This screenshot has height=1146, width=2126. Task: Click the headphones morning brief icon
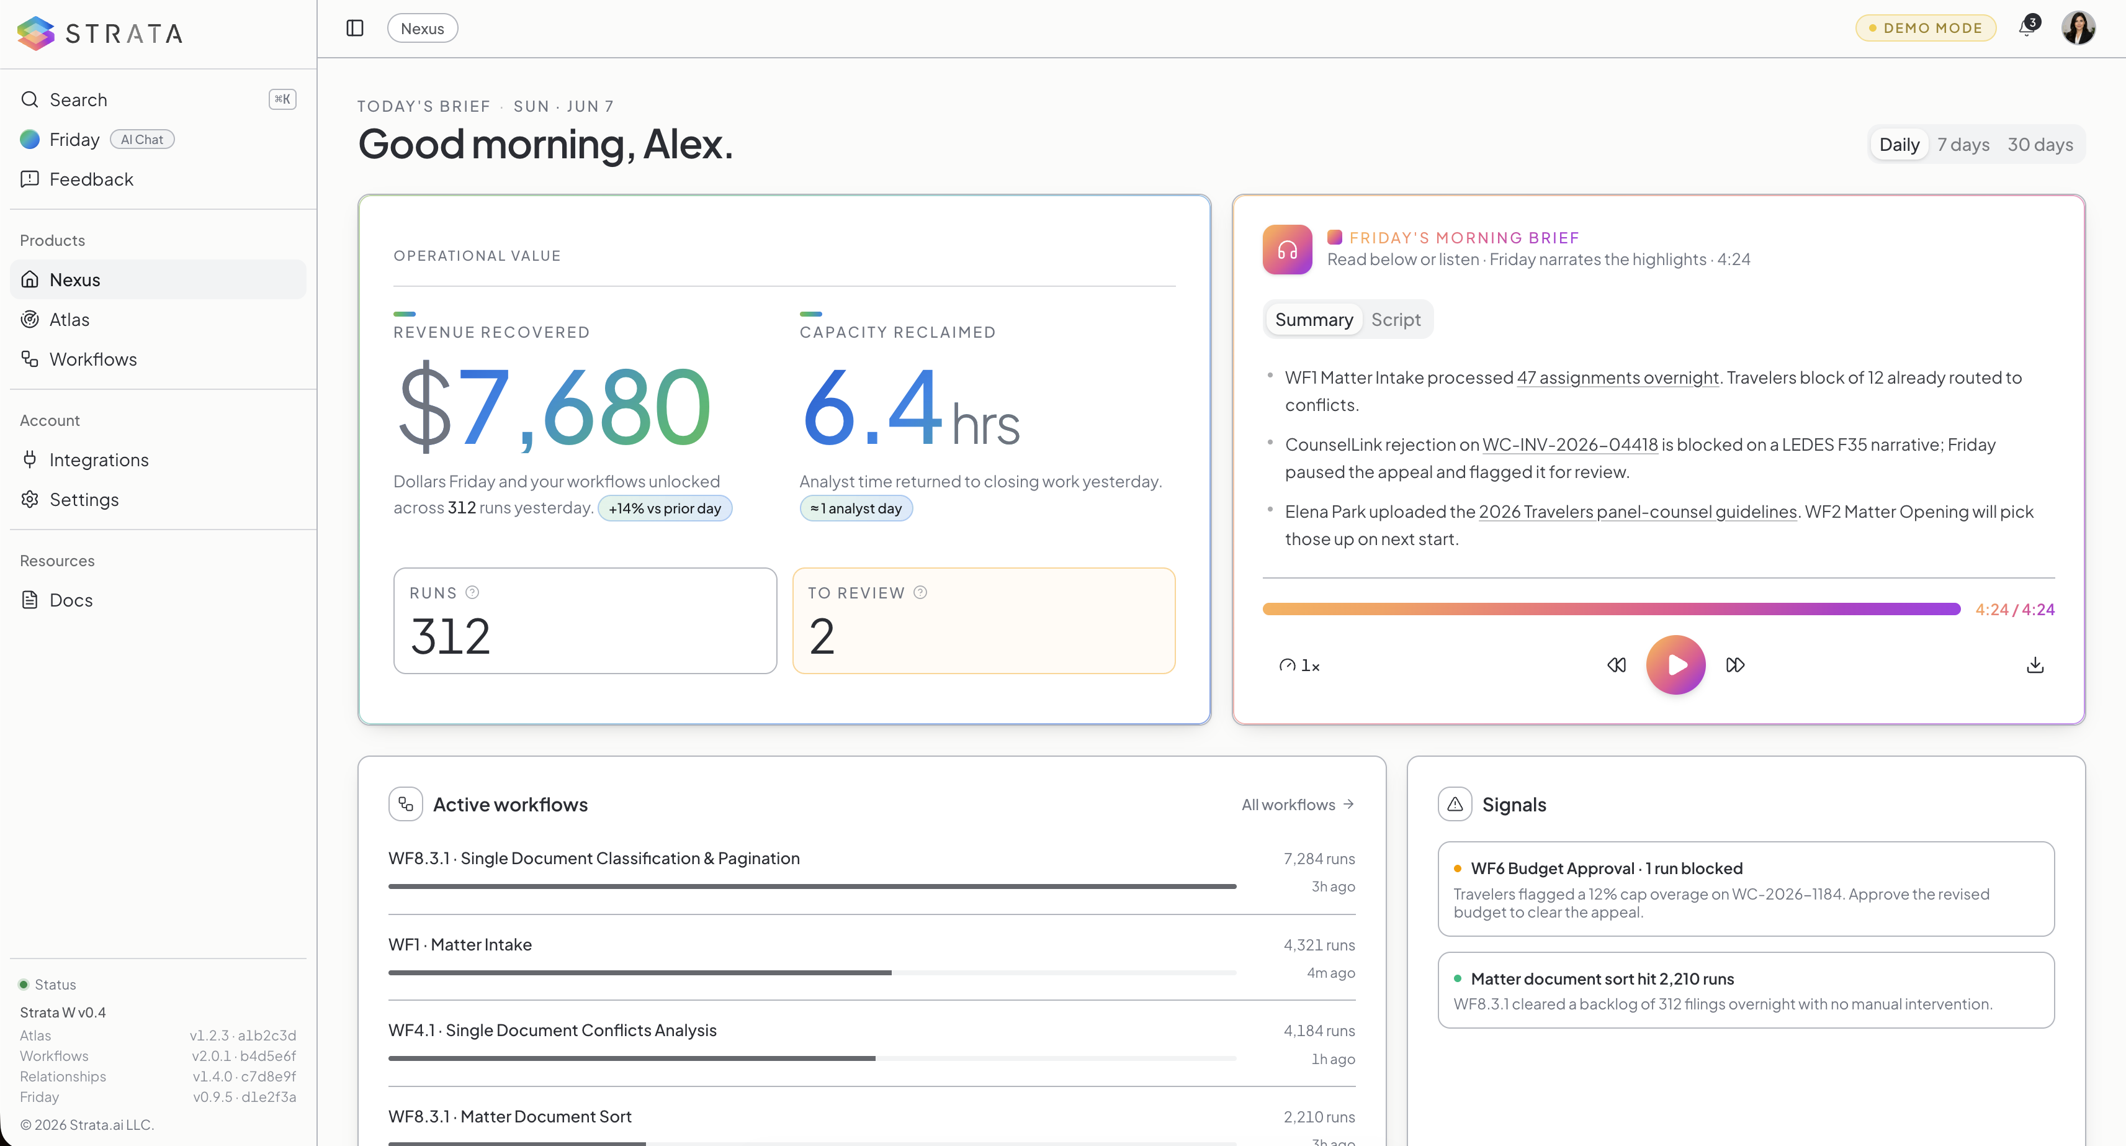(1288, 250)
